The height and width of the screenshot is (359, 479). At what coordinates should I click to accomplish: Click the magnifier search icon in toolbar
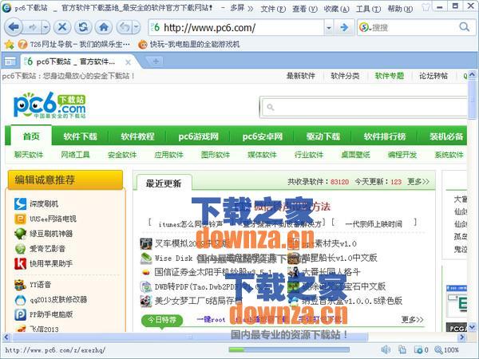465,27
